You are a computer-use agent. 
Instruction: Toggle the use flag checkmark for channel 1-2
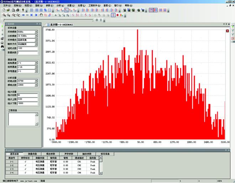tap(26, 165)
